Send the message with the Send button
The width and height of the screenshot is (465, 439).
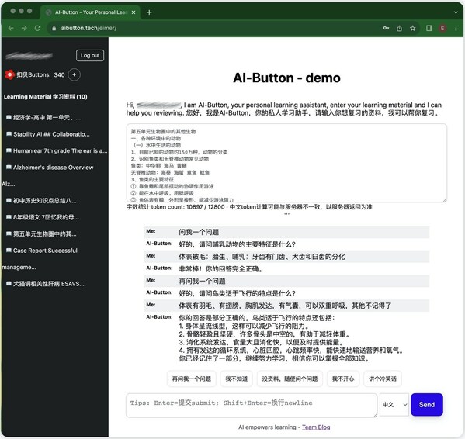427,405
